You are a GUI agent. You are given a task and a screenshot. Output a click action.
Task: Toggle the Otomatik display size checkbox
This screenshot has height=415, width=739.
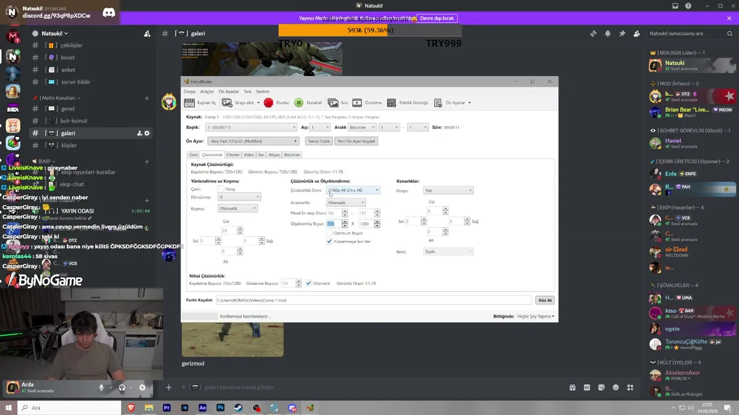point(309,283)
